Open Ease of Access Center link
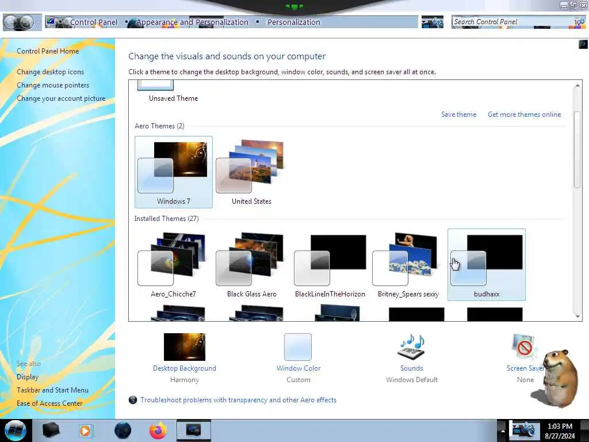This screenshot has width=589, height=442. click(x=49, y=403)
